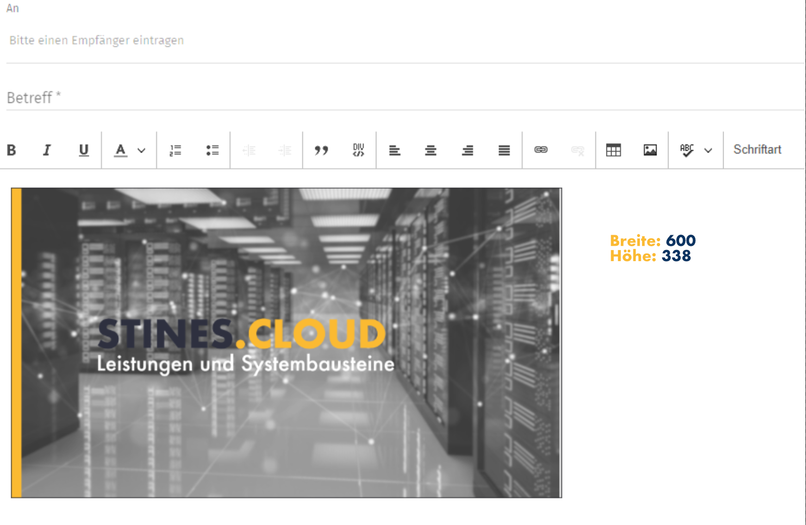Viewport: 806px width, 525px height.
Task: Insert a bulleted list
Action: tap(212, 150)
